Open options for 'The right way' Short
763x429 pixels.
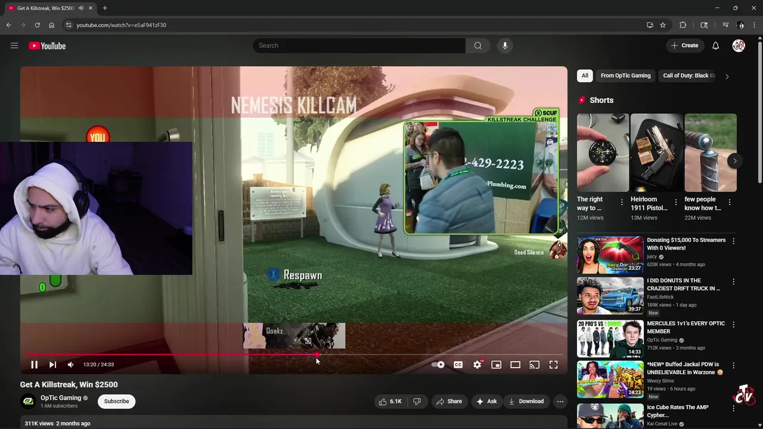622,203
